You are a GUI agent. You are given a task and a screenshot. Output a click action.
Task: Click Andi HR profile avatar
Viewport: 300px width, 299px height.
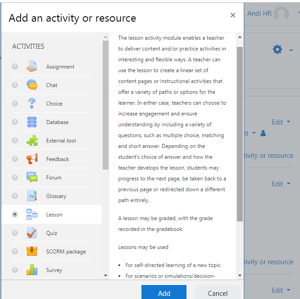pos(281,14)
